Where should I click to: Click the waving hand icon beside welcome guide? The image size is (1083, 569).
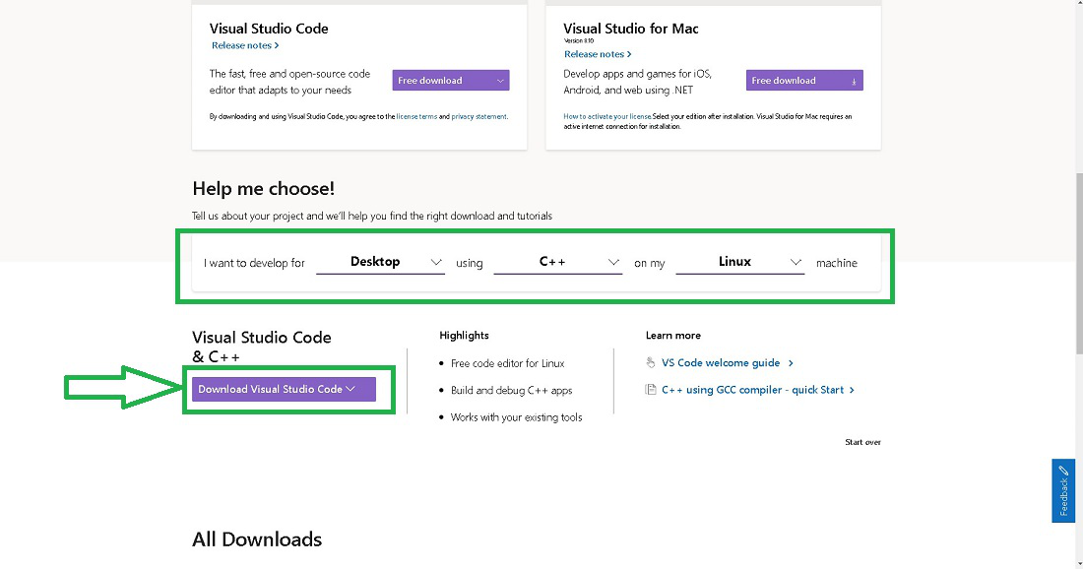650,362
